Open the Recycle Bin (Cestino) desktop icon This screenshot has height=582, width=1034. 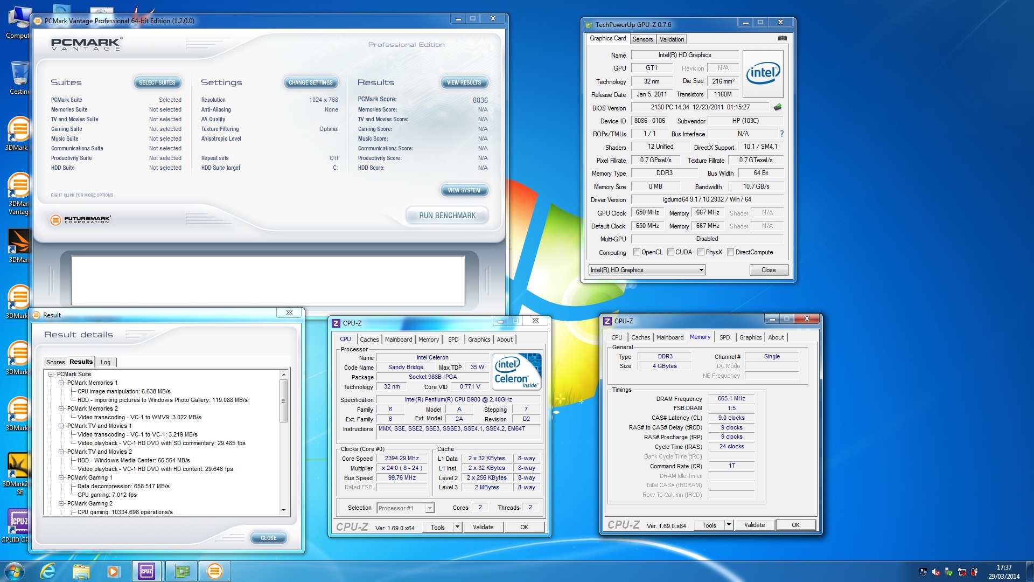pos(19,78)
